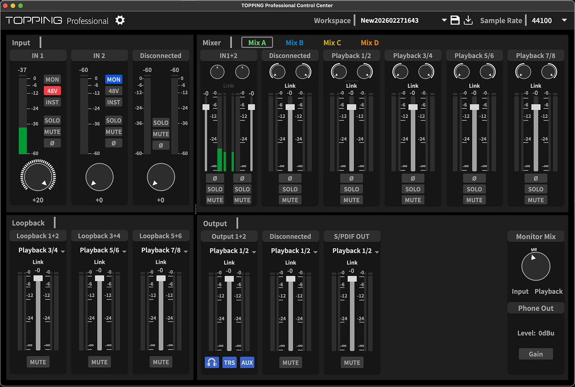Switch to the Mix B tab
This screenshot has height=387, width=575.
click(294, 43)
